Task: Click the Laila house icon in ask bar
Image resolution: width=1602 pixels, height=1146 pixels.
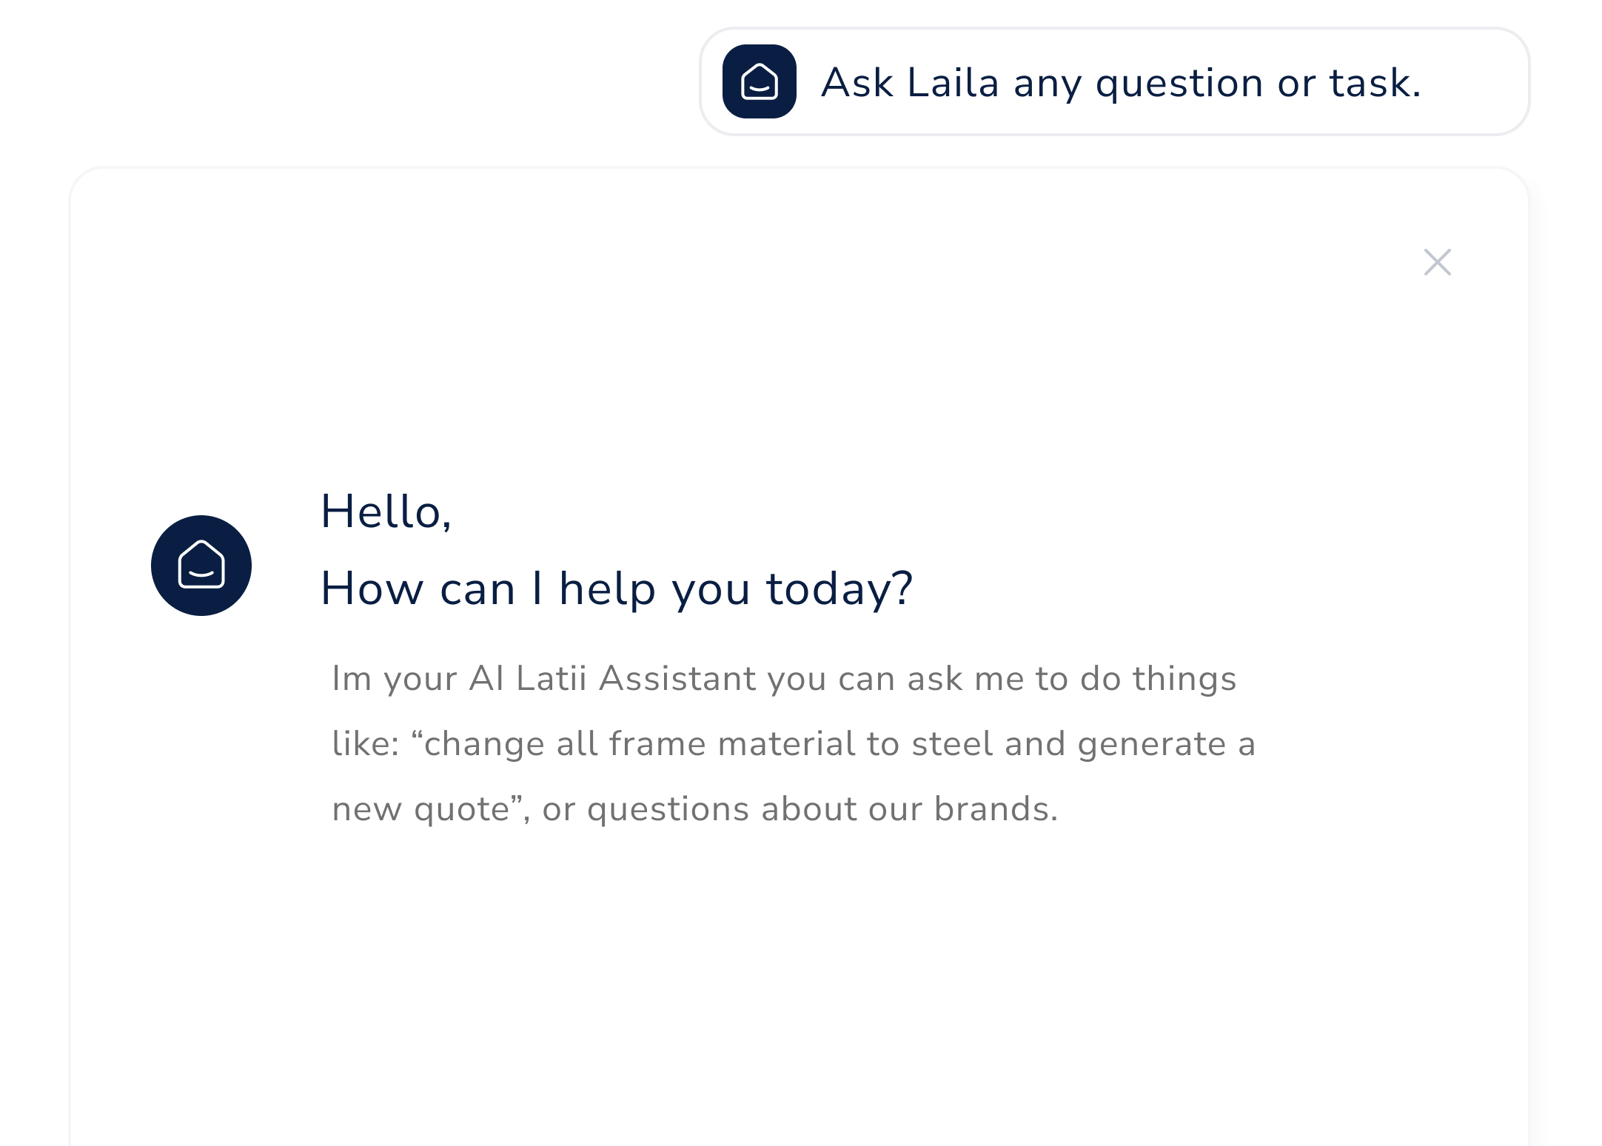Action: [x=759, y=81]
